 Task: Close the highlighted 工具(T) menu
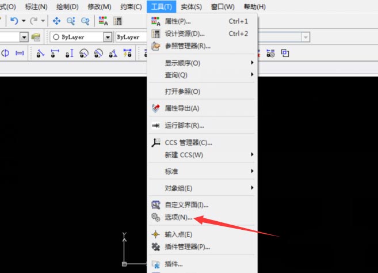[161, 6]
